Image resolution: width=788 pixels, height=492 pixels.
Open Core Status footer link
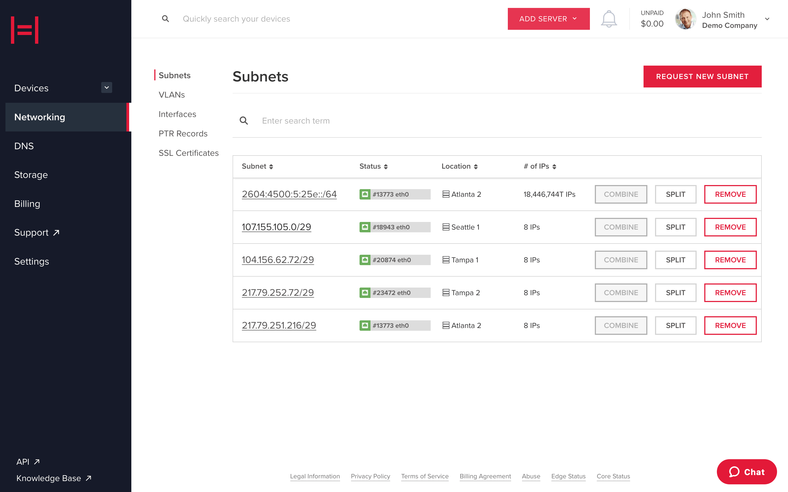pos(613,476)
